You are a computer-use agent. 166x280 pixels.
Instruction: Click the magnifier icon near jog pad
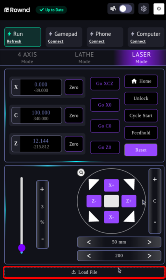click(x=81, y=173)
